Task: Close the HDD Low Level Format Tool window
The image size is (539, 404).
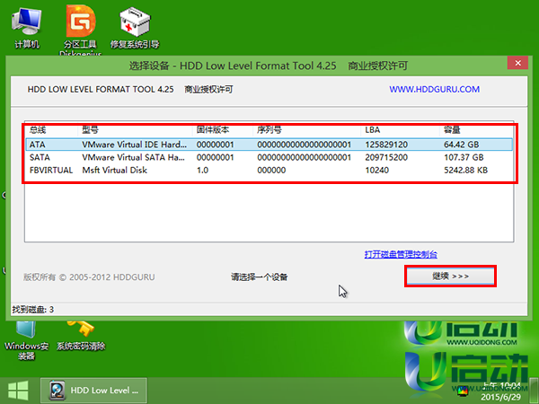Action: (x=517, y=63)
